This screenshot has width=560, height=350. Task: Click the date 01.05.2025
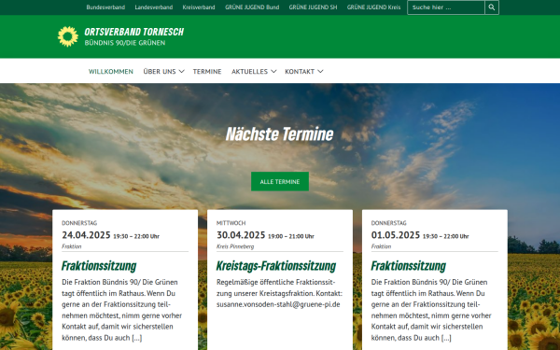[396, 235]
